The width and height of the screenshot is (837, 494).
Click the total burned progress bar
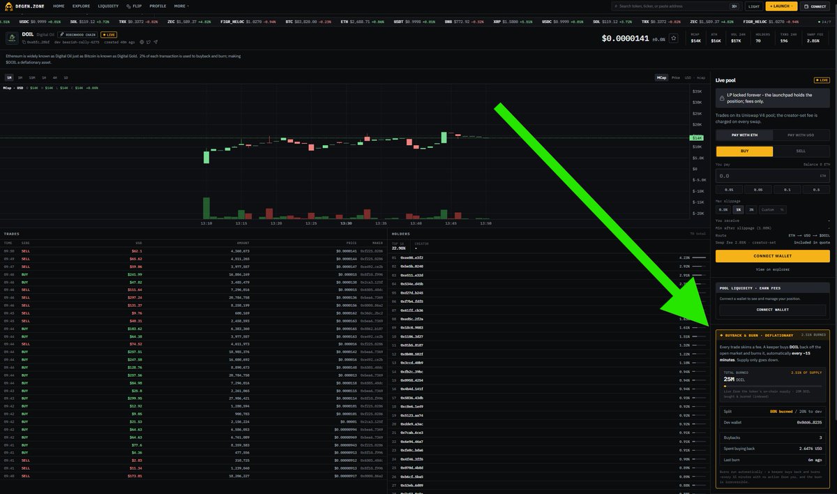click(773, 386)
